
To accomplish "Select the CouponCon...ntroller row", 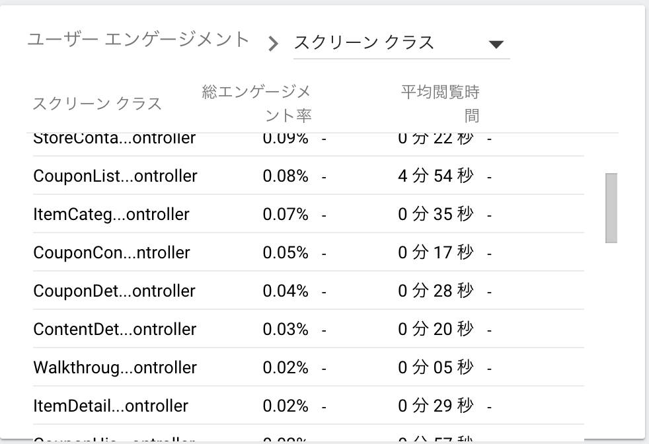I will pos(111,252).
